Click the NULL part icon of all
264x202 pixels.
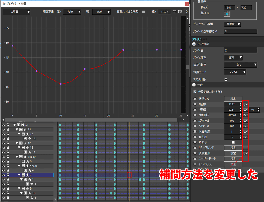[x=23, y=125]
